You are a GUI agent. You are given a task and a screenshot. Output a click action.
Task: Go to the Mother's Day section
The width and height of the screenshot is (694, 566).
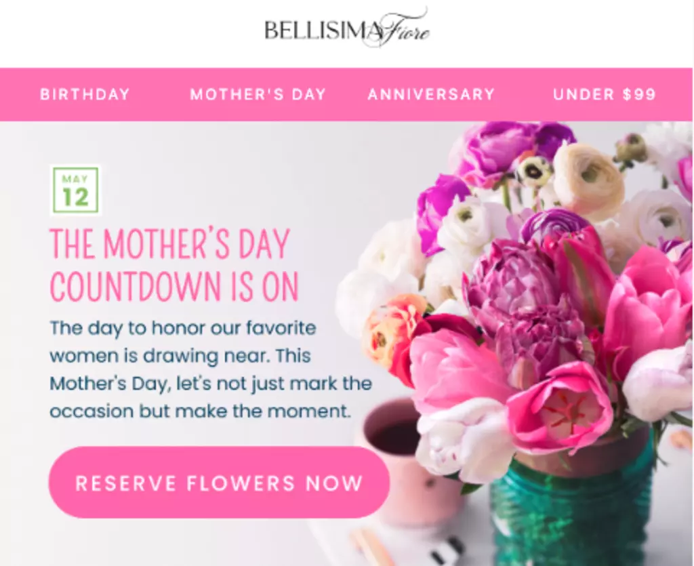[258, 94]
